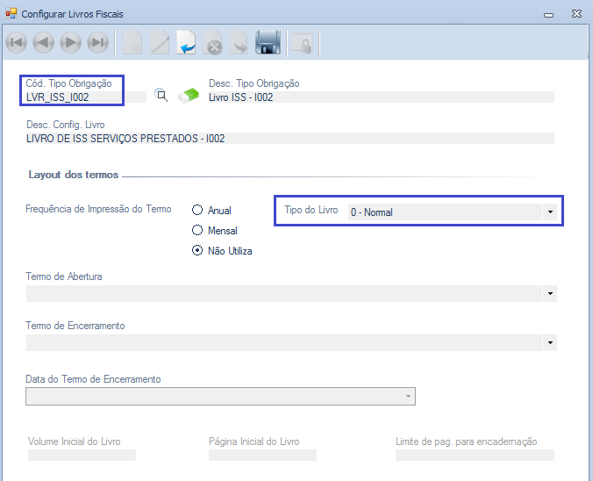Expand the Termo de Encerramento dropdown
The image size is (593, 481).
point(550,342)
